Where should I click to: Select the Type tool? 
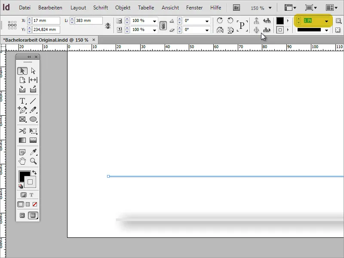22,101
